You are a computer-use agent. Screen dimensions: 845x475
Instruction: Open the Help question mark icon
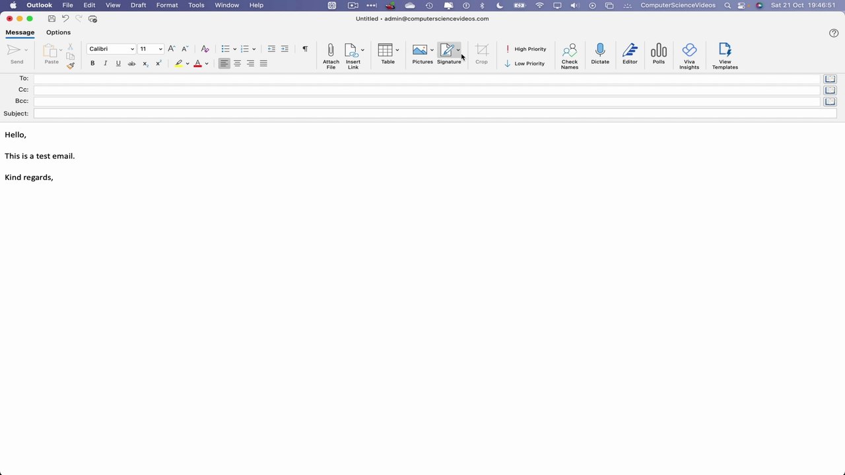click(834, 33)
